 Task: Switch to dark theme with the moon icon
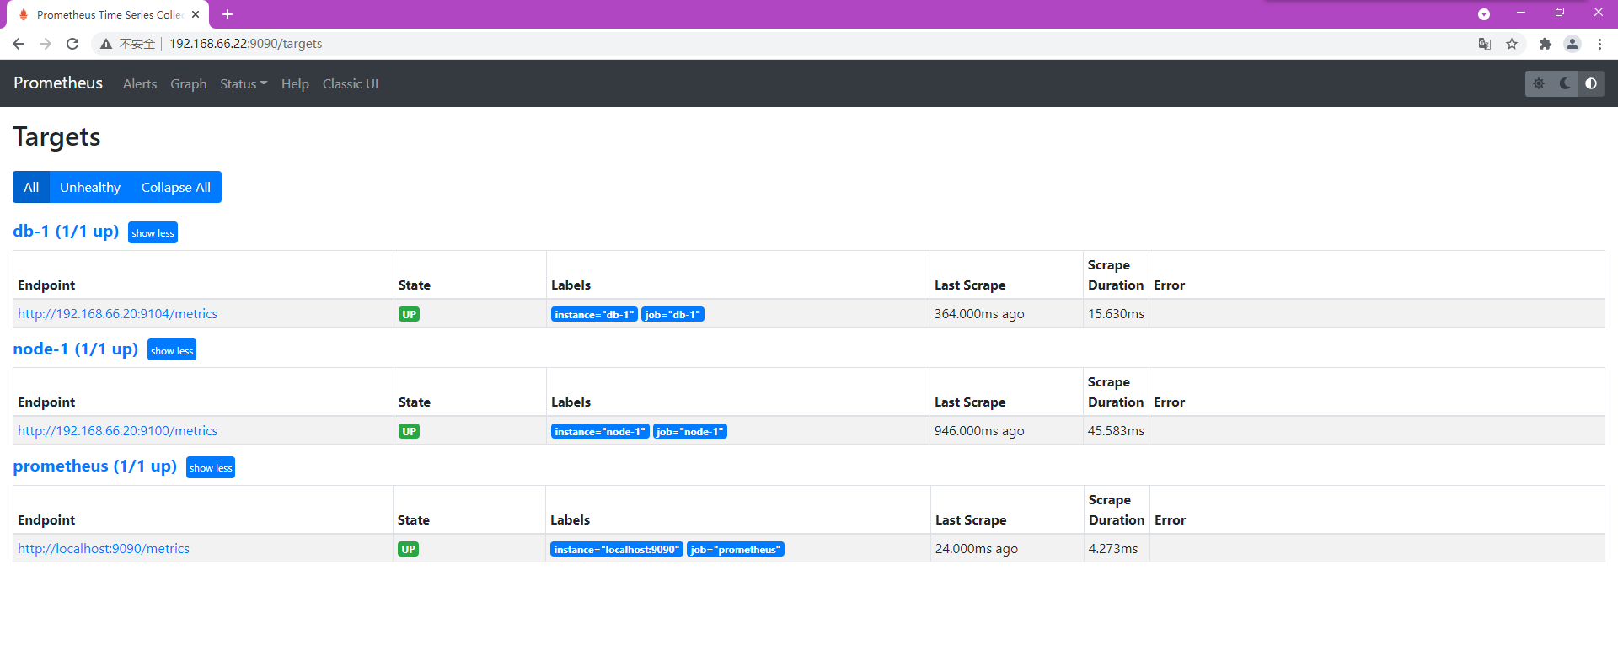(x=1565, y=83)
